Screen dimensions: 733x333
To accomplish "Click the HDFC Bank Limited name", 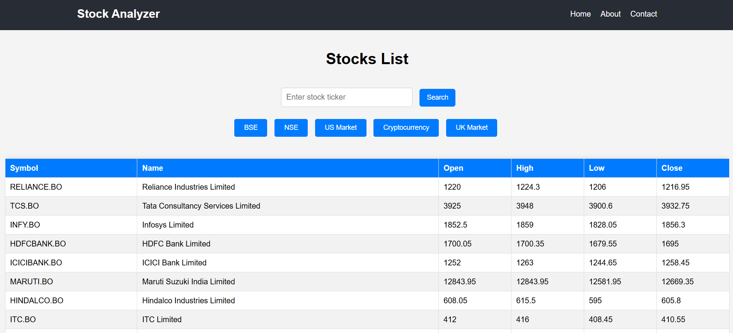I will coord(176,244).
